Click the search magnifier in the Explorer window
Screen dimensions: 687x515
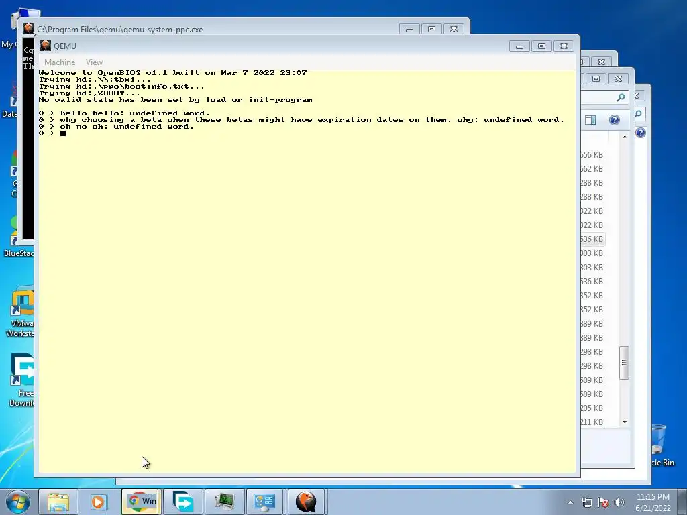[x=621, y=97]
